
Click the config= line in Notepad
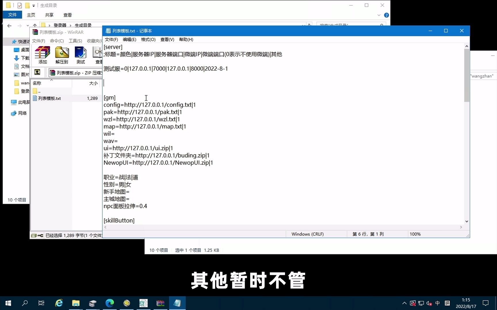pos(150,105)
